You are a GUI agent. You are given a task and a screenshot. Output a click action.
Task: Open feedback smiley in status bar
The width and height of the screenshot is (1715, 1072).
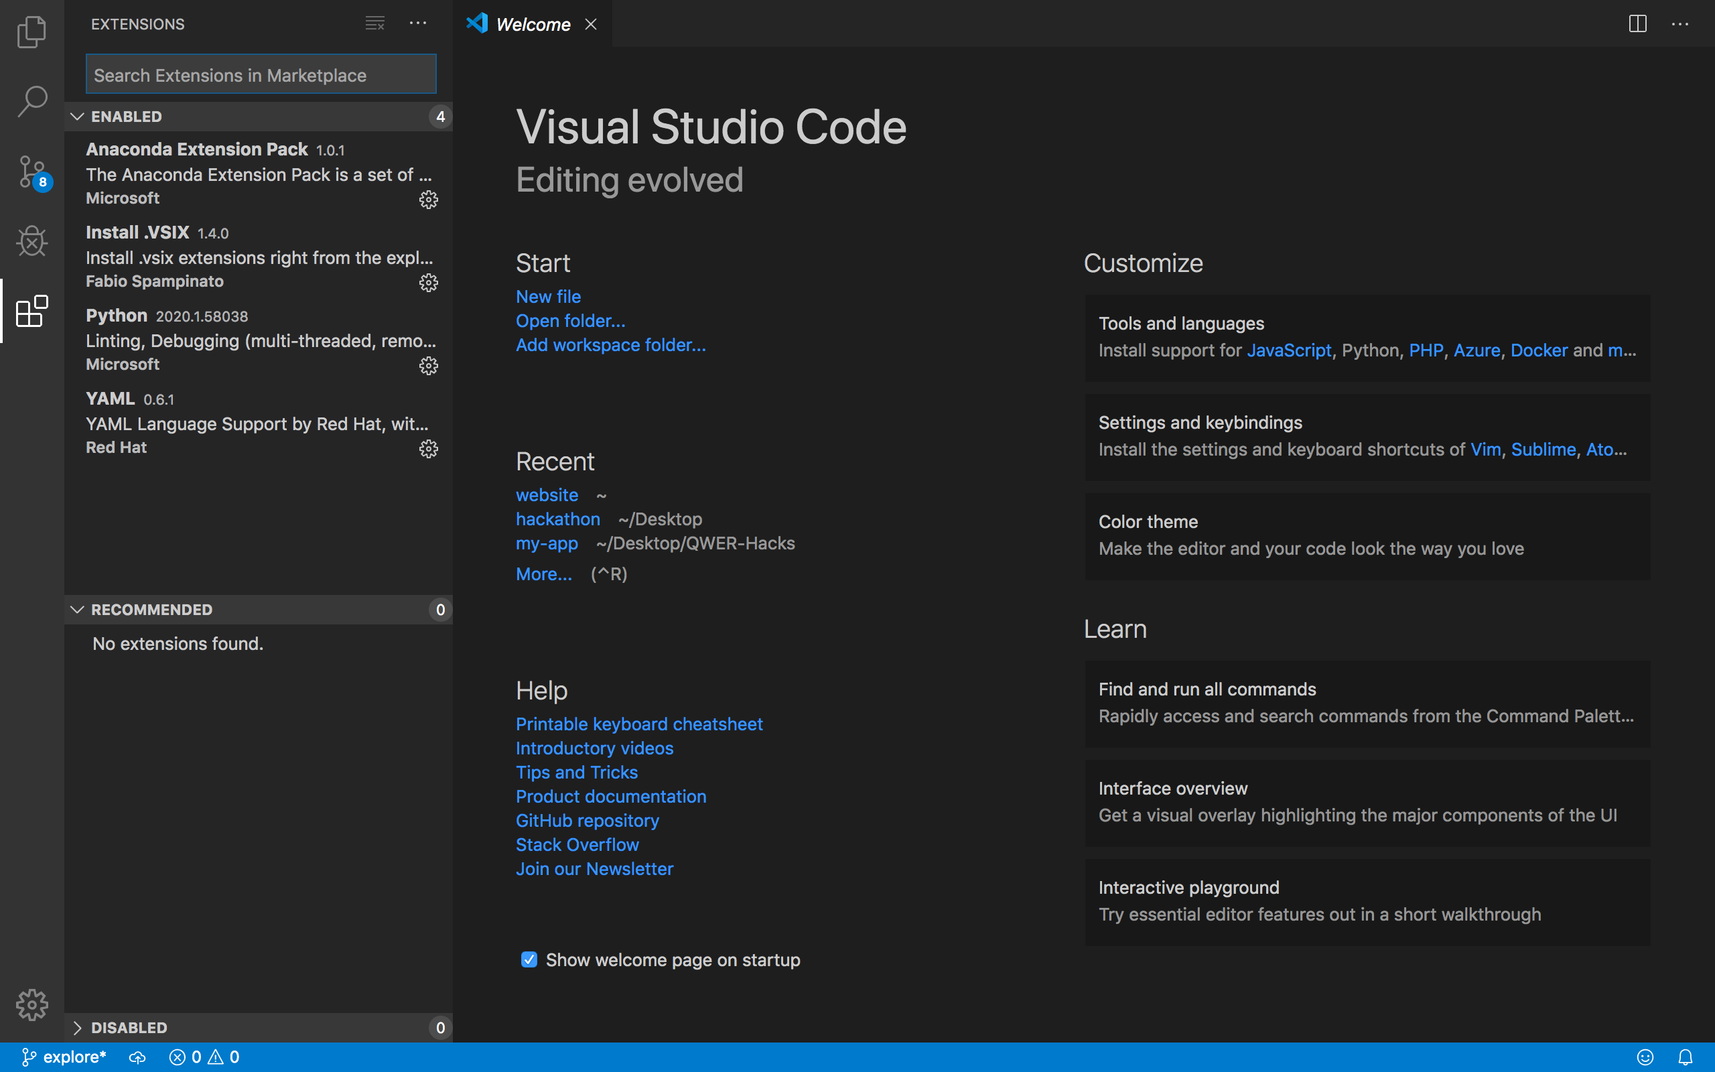(x=1645, y=1057)
